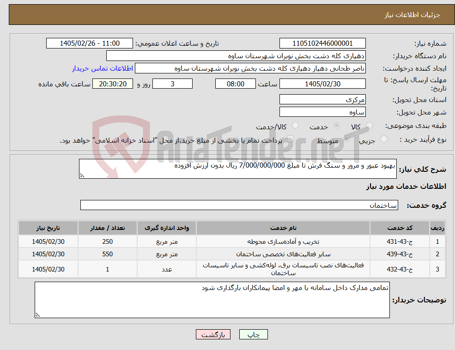Click service code ج-43-432 cell

(x=400, y=269)
